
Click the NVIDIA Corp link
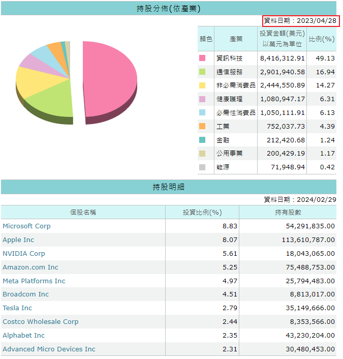(x=24, y=254)
